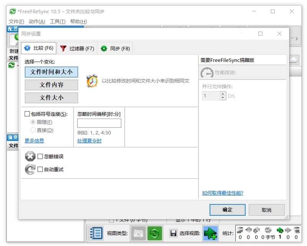Click the delete-left statistics icon
This screenshot has width=307, height=246.
click(x=240, y=230)
